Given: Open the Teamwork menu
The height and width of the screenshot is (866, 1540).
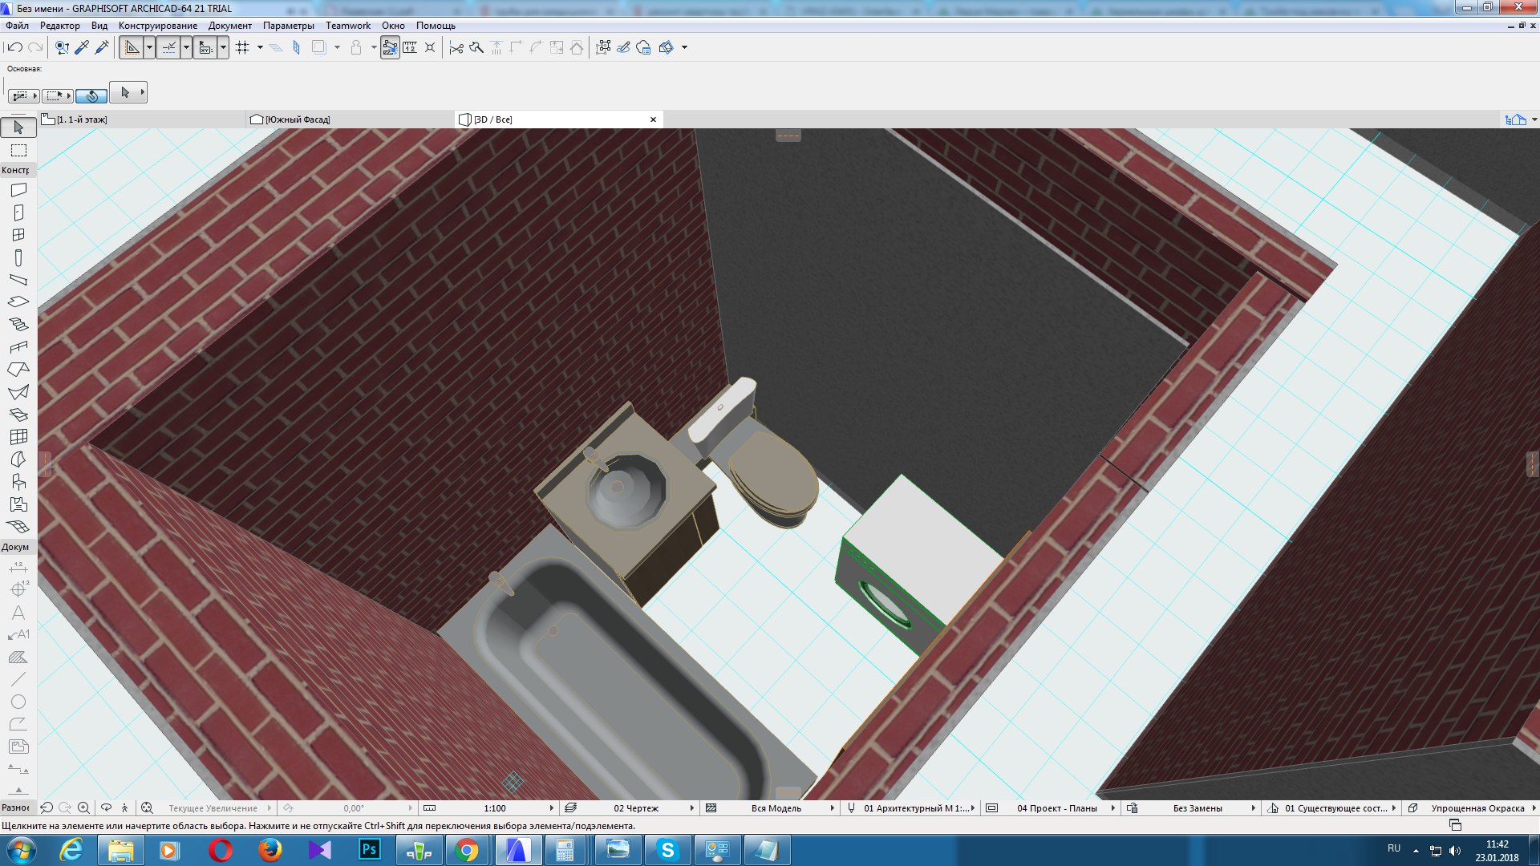Looking at the screenshot, I should click(348, 26).
